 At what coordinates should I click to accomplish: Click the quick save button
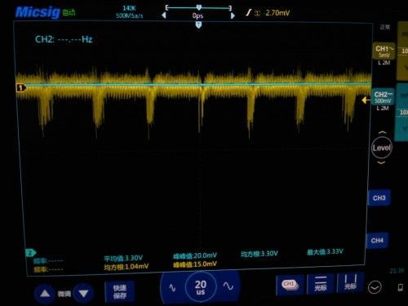coord(119,292)
